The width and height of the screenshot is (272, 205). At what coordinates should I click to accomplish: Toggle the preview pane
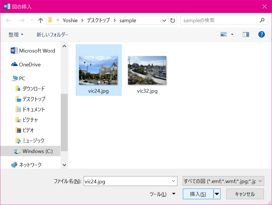click(246, 34)
